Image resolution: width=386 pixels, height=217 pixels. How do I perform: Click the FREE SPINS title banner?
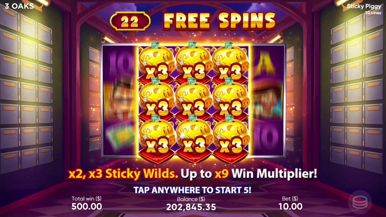[x=220, y=21]
